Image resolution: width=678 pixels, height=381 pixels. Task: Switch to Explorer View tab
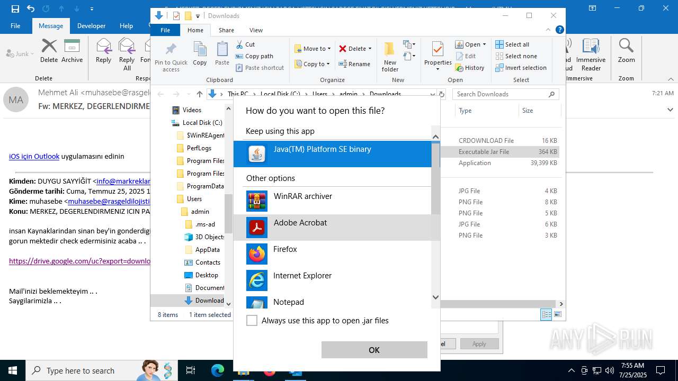pyautogui.click(x=256, y=30)
